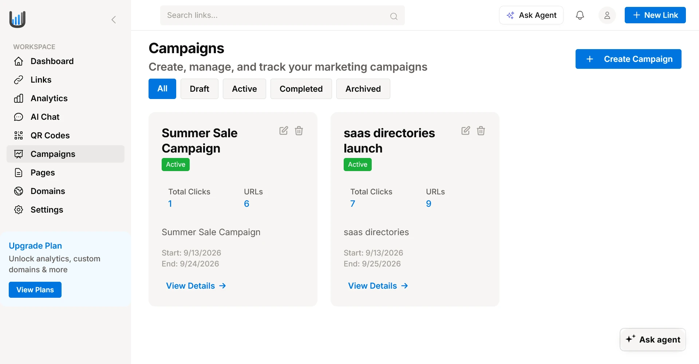
Task: Go to Links in the sidebar
Action: 66,80
